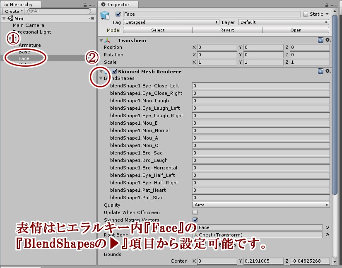The image size is (342, 268).
Task: Click the model Select button
Action: coord(158,30)
